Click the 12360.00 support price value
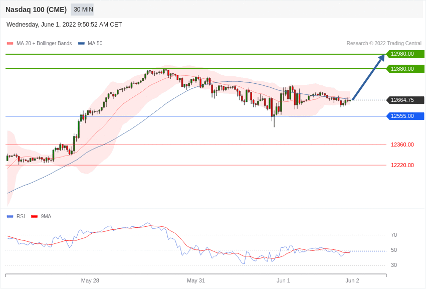 pos(402,144)
